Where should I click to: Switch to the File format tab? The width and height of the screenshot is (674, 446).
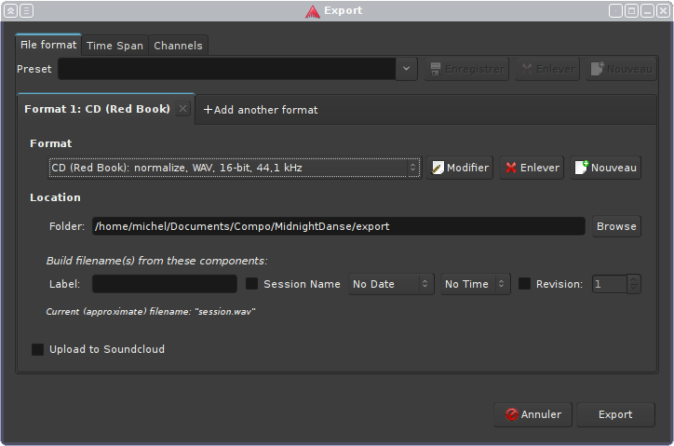48,45
